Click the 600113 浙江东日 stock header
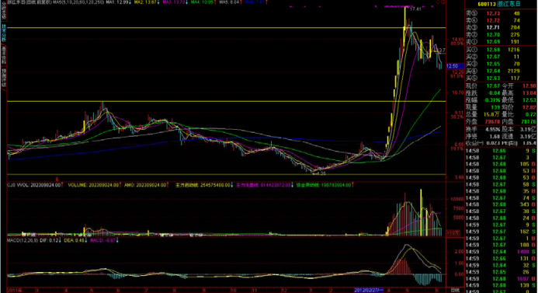This screenshot has height=293, width=538. pos(499,4)
